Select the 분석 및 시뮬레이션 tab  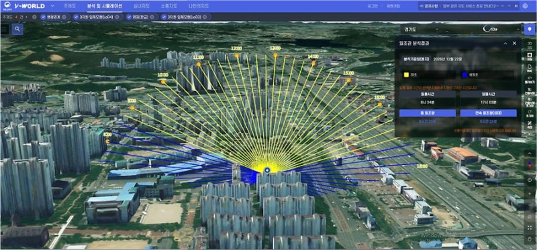(105, 6)
